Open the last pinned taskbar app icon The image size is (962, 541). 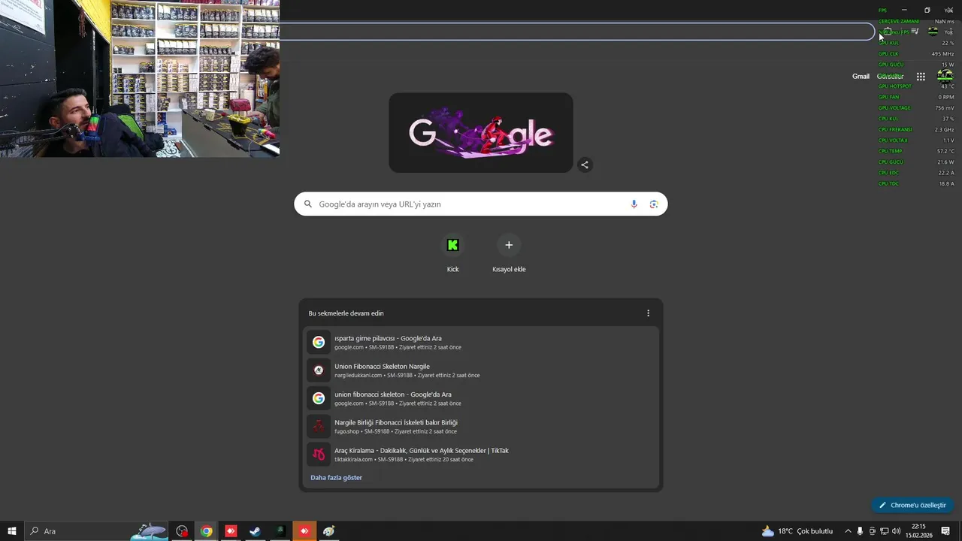(328, 531)
